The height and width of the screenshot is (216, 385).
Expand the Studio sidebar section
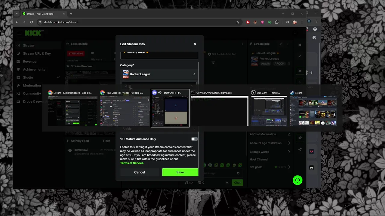[x=38, y=77]
